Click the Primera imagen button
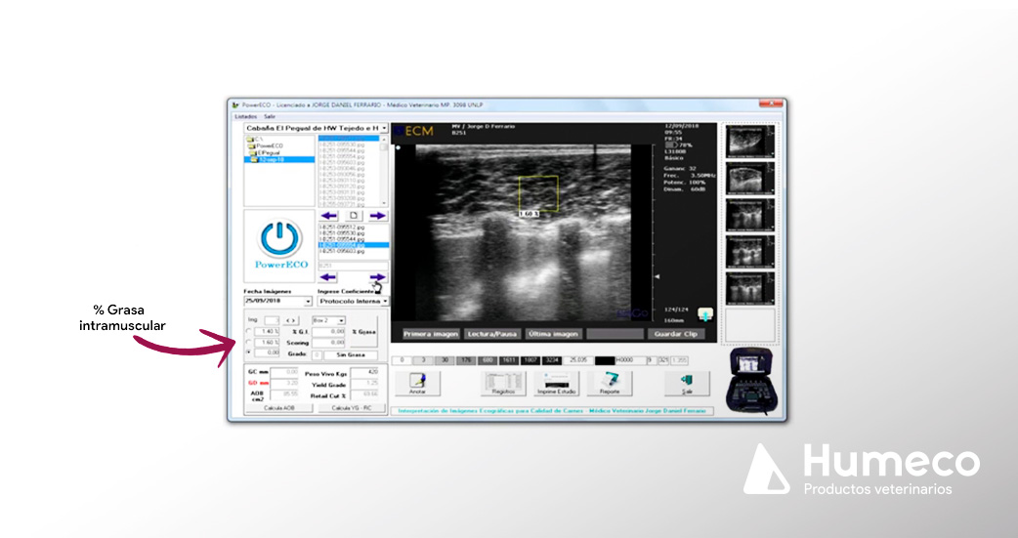 pyautogui.click(x=431, y=334)
